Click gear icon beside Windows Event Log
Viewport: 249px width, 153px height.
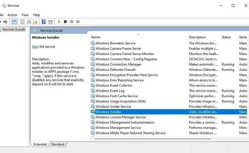(x=93, y=91)
